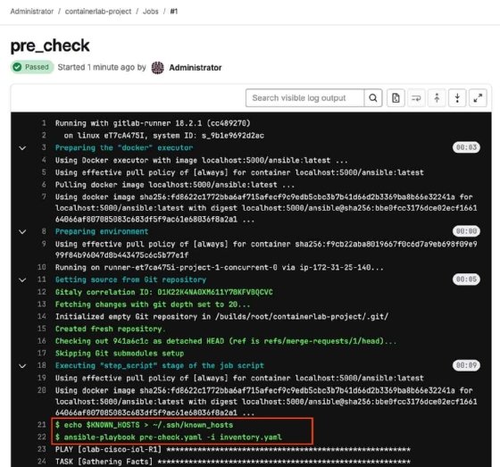Click the 'Skipping Git submodules setup' line
This screenshot has width=500, height=467.
(120, 354)
